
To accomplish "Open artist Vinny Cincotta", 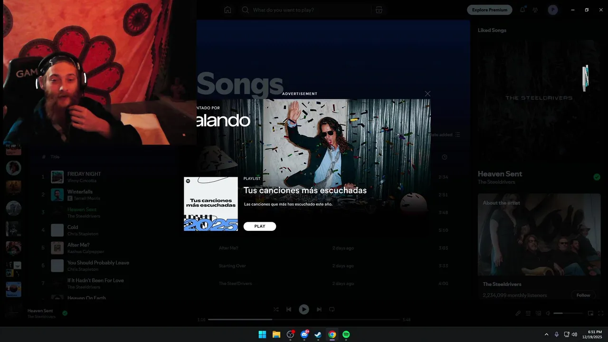I will (82, 180).
